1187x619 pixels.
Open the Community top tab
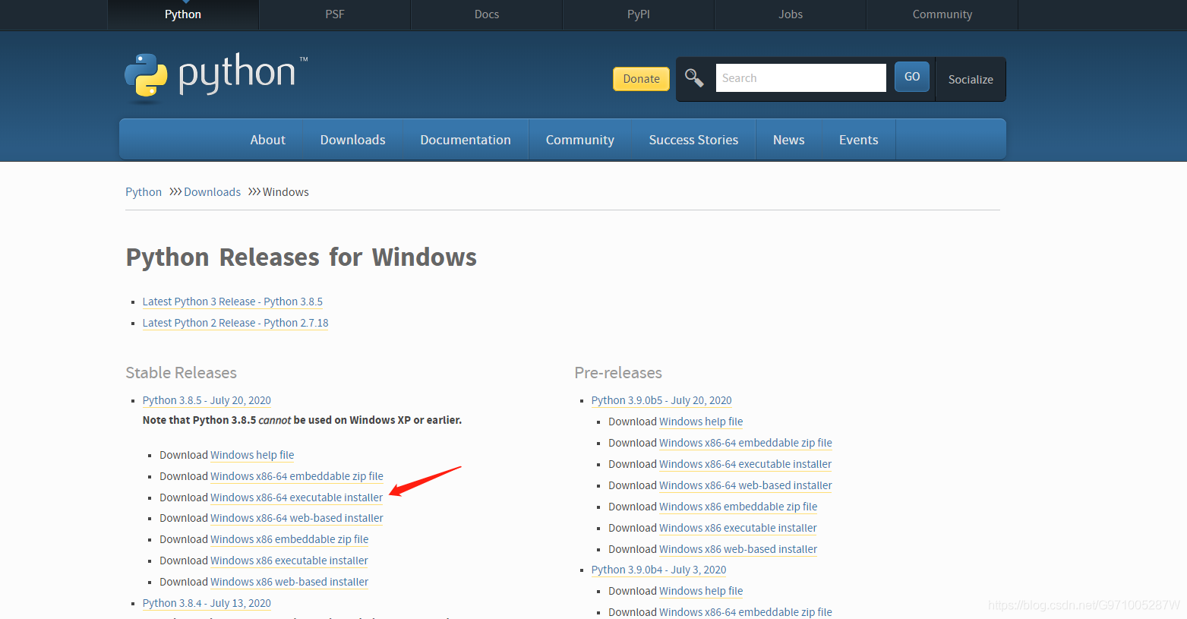(942, 14)
